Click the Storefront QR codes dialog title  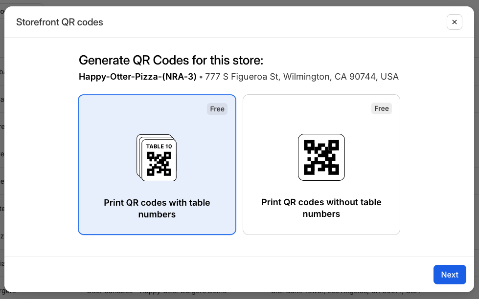click(x=60, y=22)
